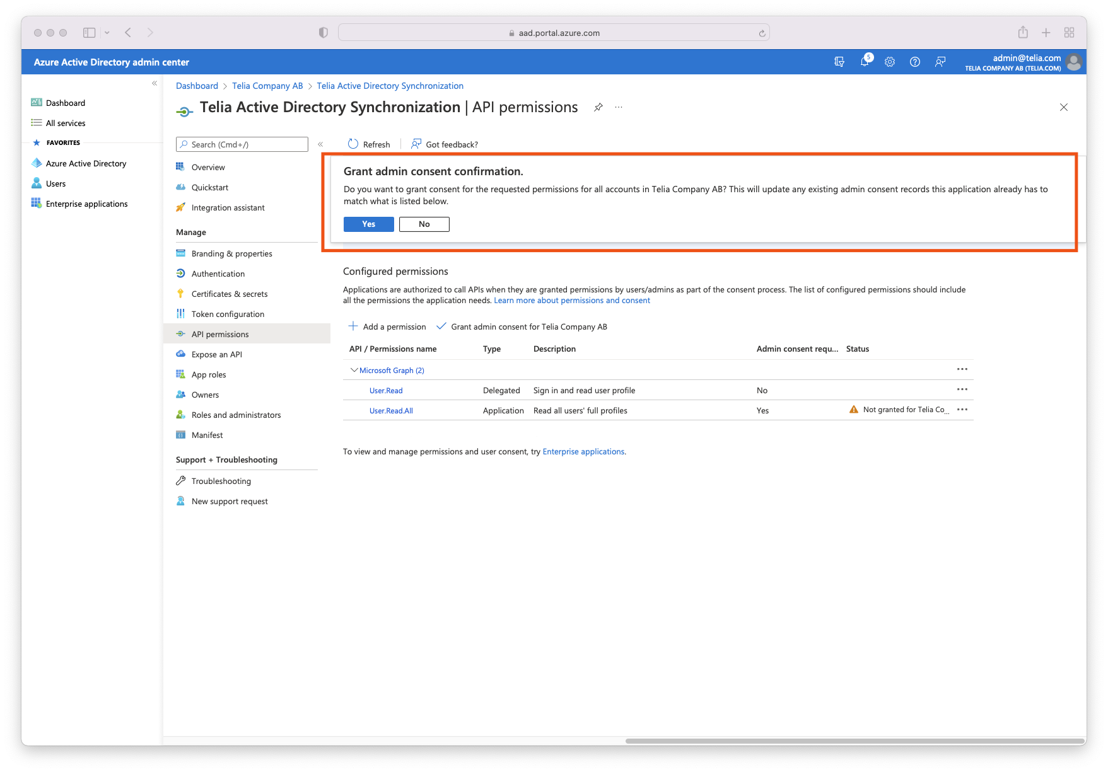The image size is (1108, 772).
Task: Open Branding & properties
Action: coord(231,253)
